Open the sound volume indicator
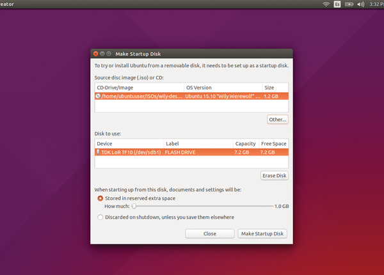Viewport: 384px width, 275px height. coord(360,4)
